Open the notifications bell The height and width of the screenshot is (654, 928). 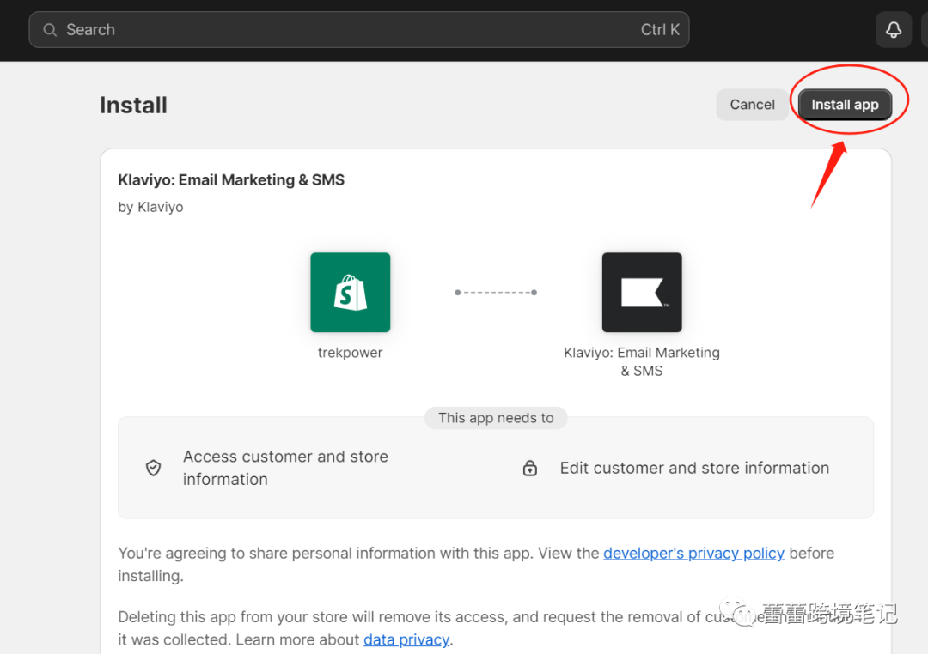[893, 29]
